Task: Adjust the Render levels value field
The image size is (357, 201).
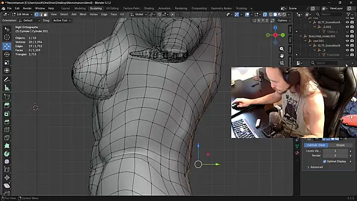Action: (335, 155)
